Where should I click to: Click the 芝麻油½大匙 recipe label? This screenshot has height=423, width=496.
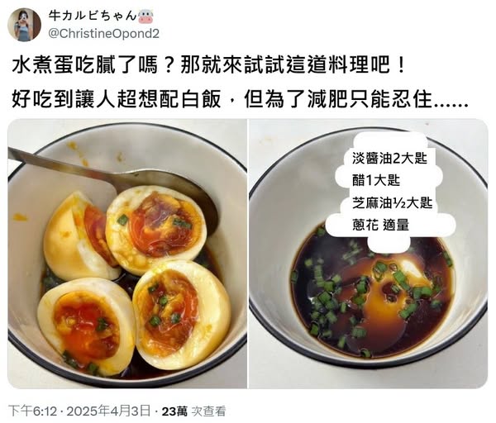392,202
